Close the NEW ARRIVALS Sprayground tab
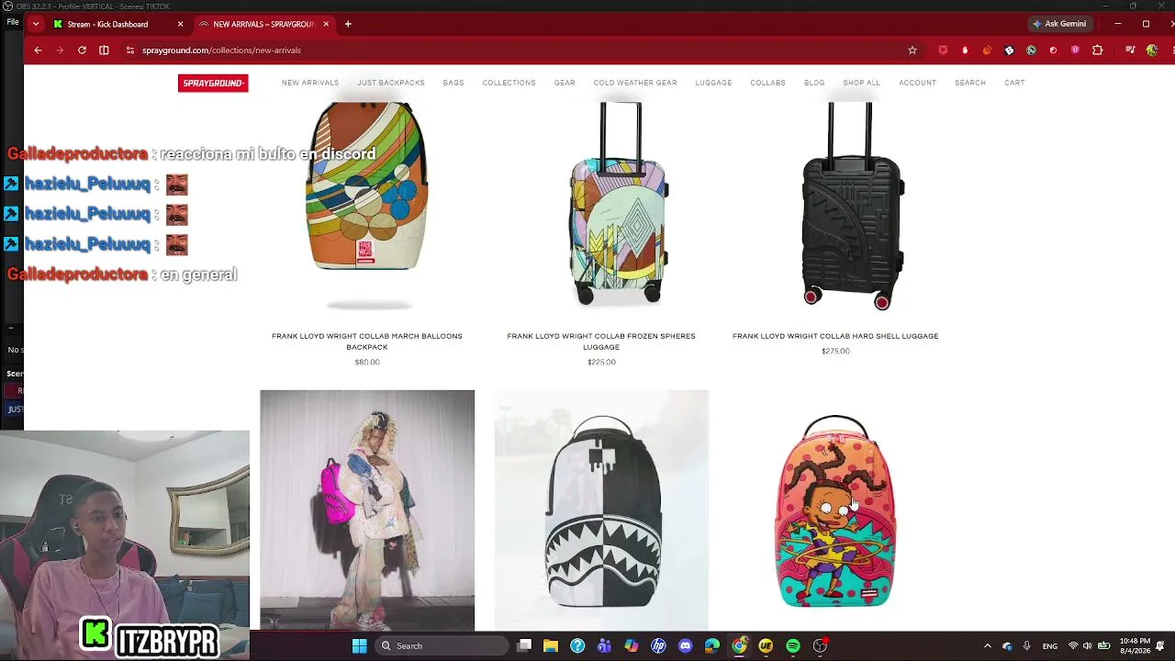This screenshot has width=1175, height=661. [326, 24]
